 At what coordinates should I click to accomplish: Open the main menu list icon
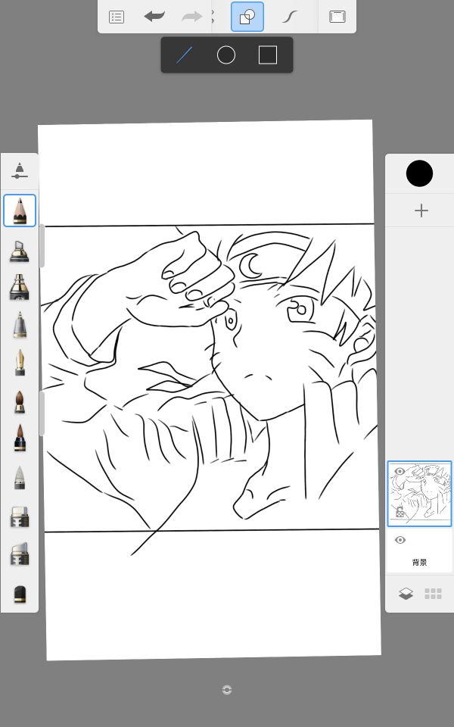[116, 17]
